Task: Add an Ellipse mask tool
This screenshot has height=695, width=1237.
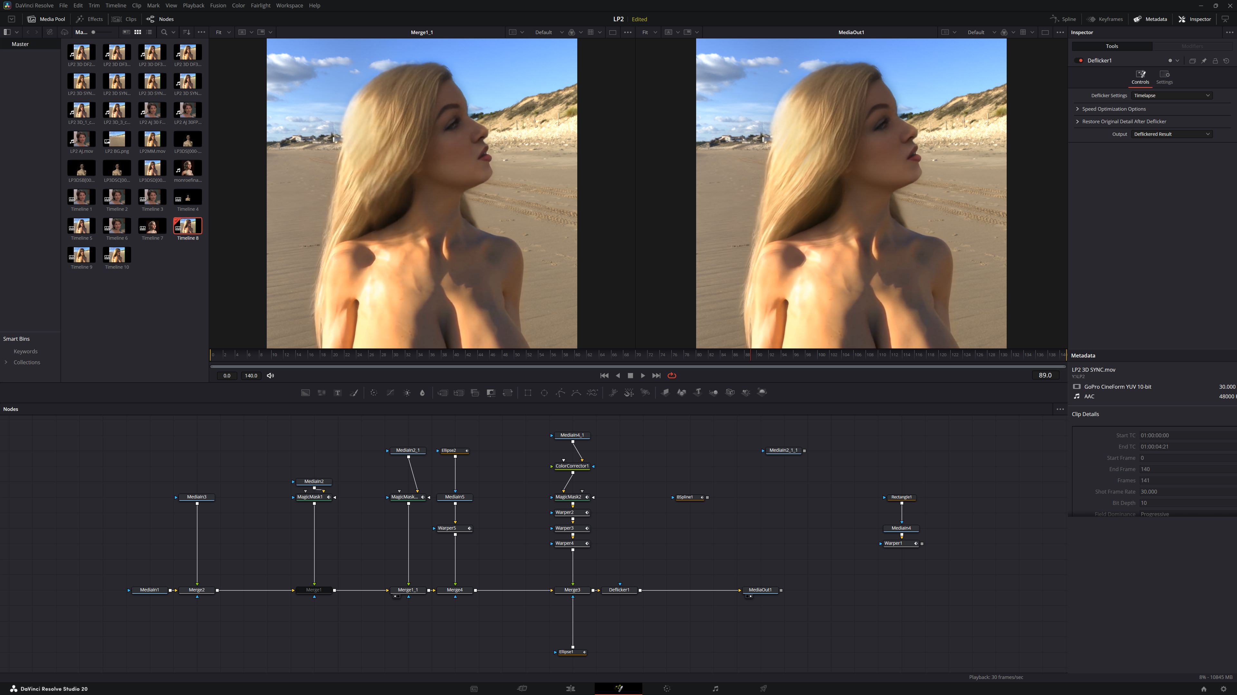Action: [544, 393]
